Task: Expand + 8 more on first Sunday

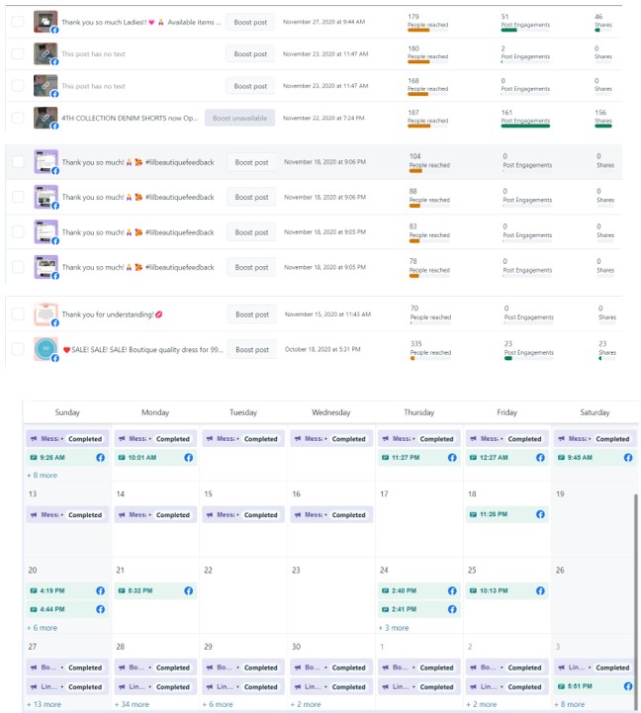Action: click(x=43, y=476)
